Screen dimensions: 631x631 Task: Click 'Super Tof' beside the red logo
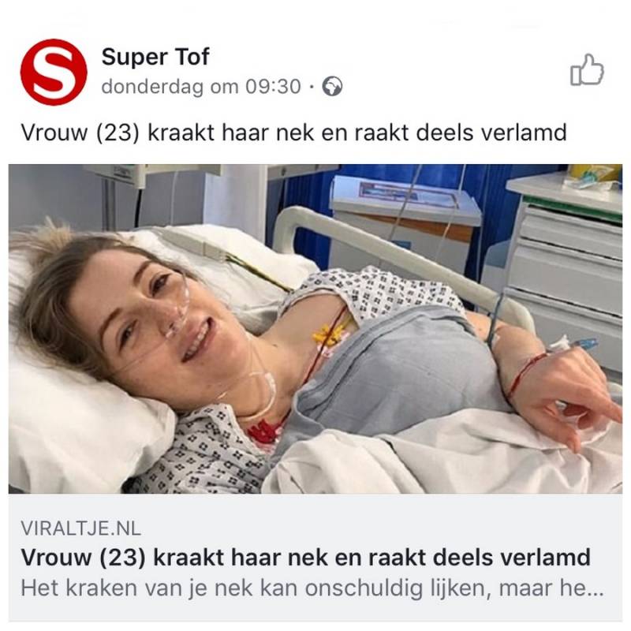[x=155, y=57]
